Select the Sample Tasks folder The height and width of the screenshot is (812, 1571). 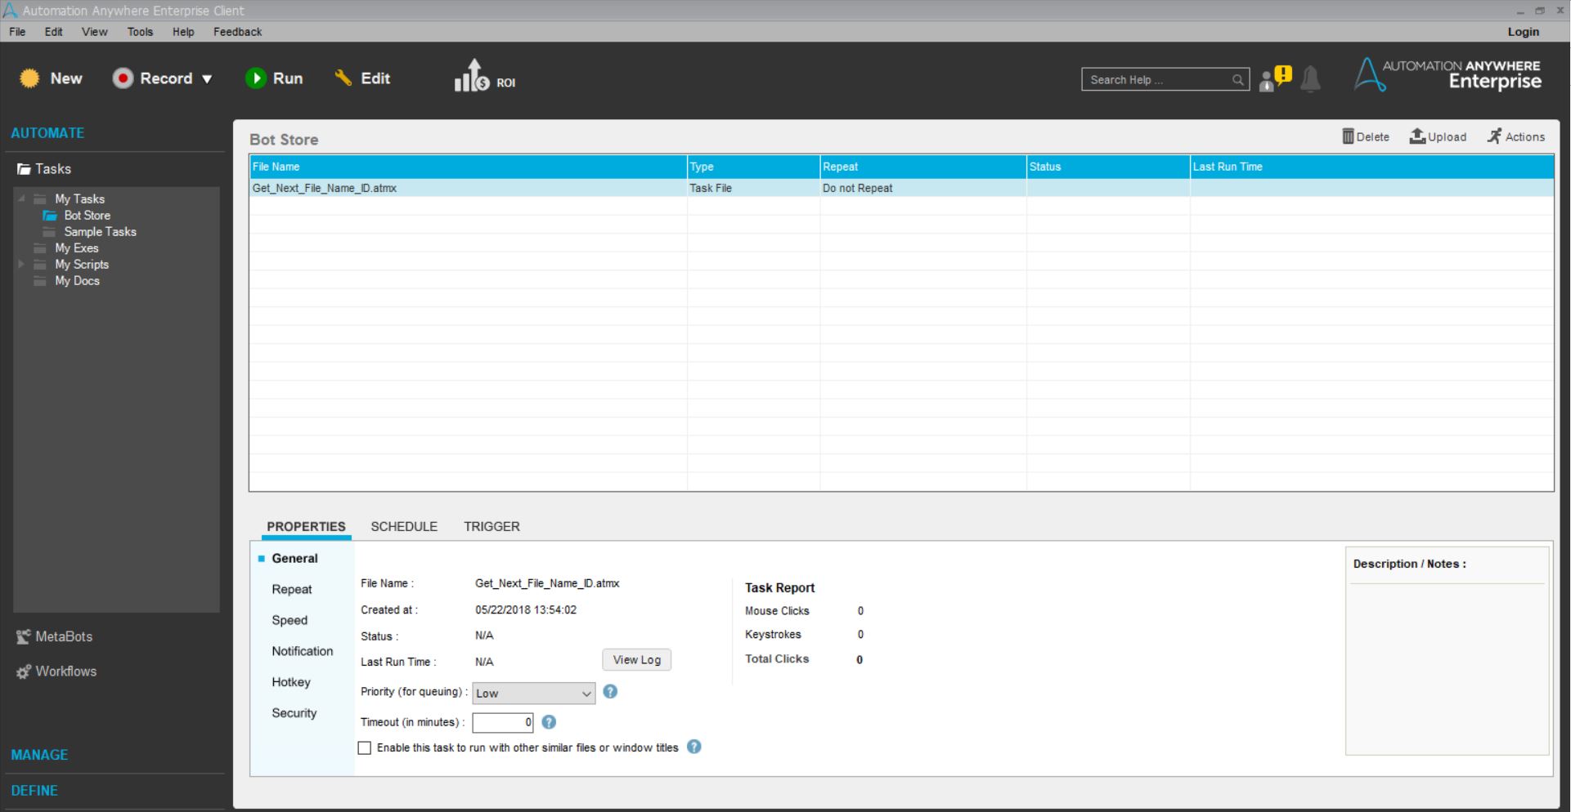point(100,232)
